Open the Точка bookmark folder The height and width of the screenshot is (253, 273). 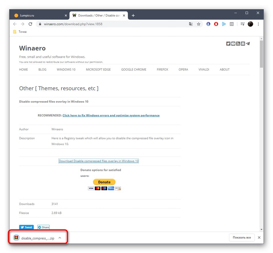pos(20,32)
